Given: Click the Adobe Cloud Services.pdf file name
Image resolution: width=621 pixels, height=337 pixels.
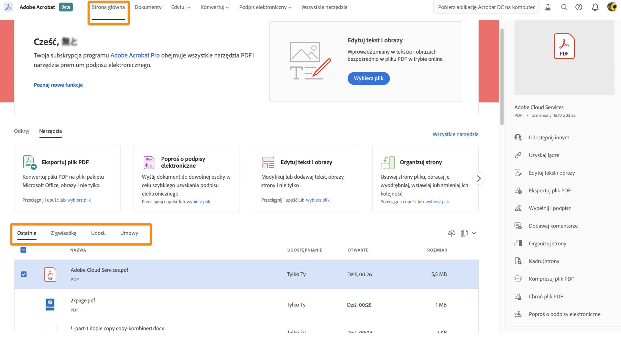Looking at the screenshot, I should coord(99,270).
